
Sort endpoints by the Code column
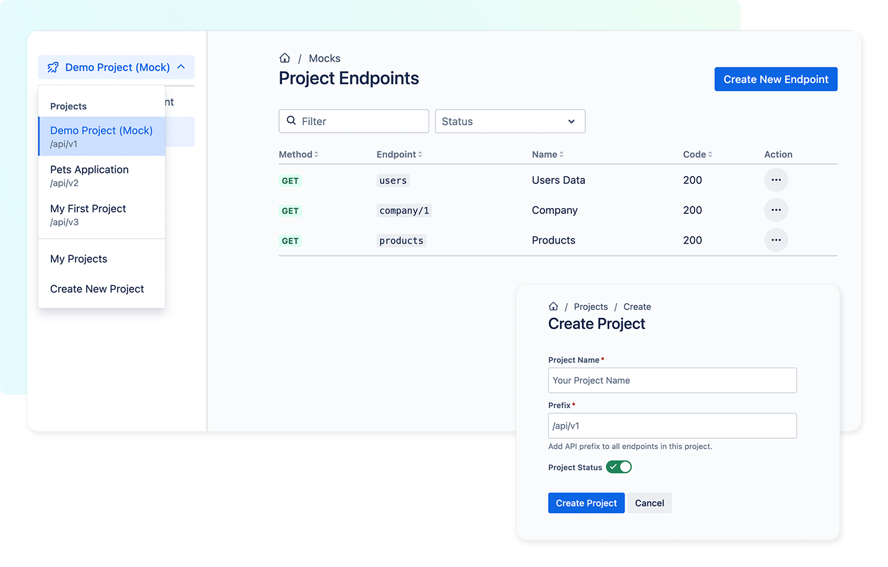click(x=709, y=154)
